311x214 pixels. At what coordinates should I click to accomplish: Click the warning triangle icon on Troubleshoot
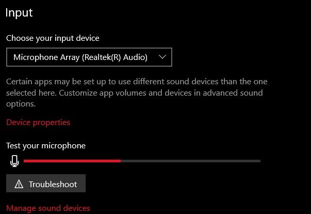click(x=19, y=184)
